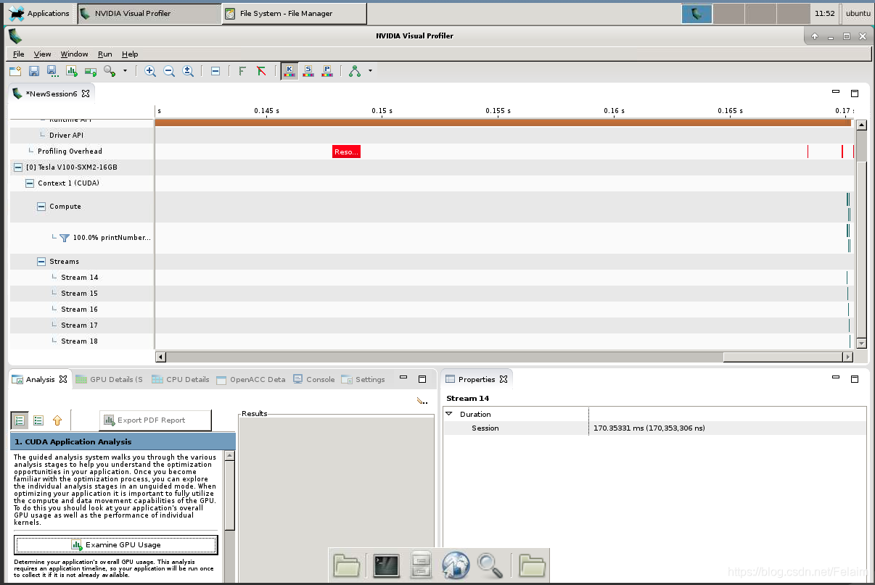
Task: Click the terminal icon in the dock
Action: click(387, 565)
